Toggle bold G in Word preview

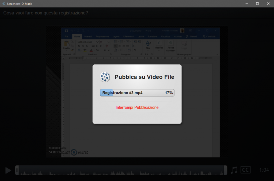point(79,46)
